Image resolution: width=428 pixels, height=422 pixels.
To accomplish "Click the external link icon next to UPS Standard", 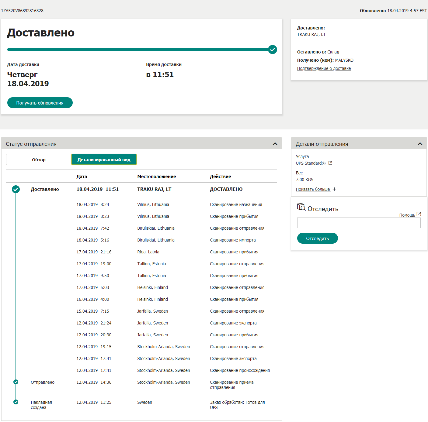I will coord(330,163).
